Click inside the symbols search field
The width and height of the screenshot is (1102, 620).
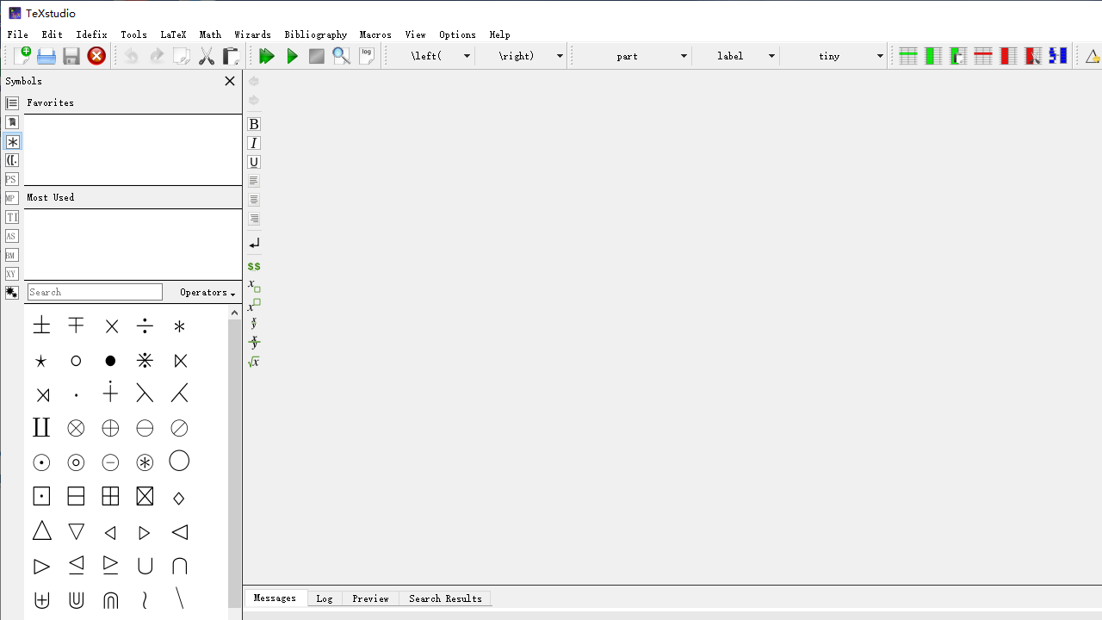94,291
